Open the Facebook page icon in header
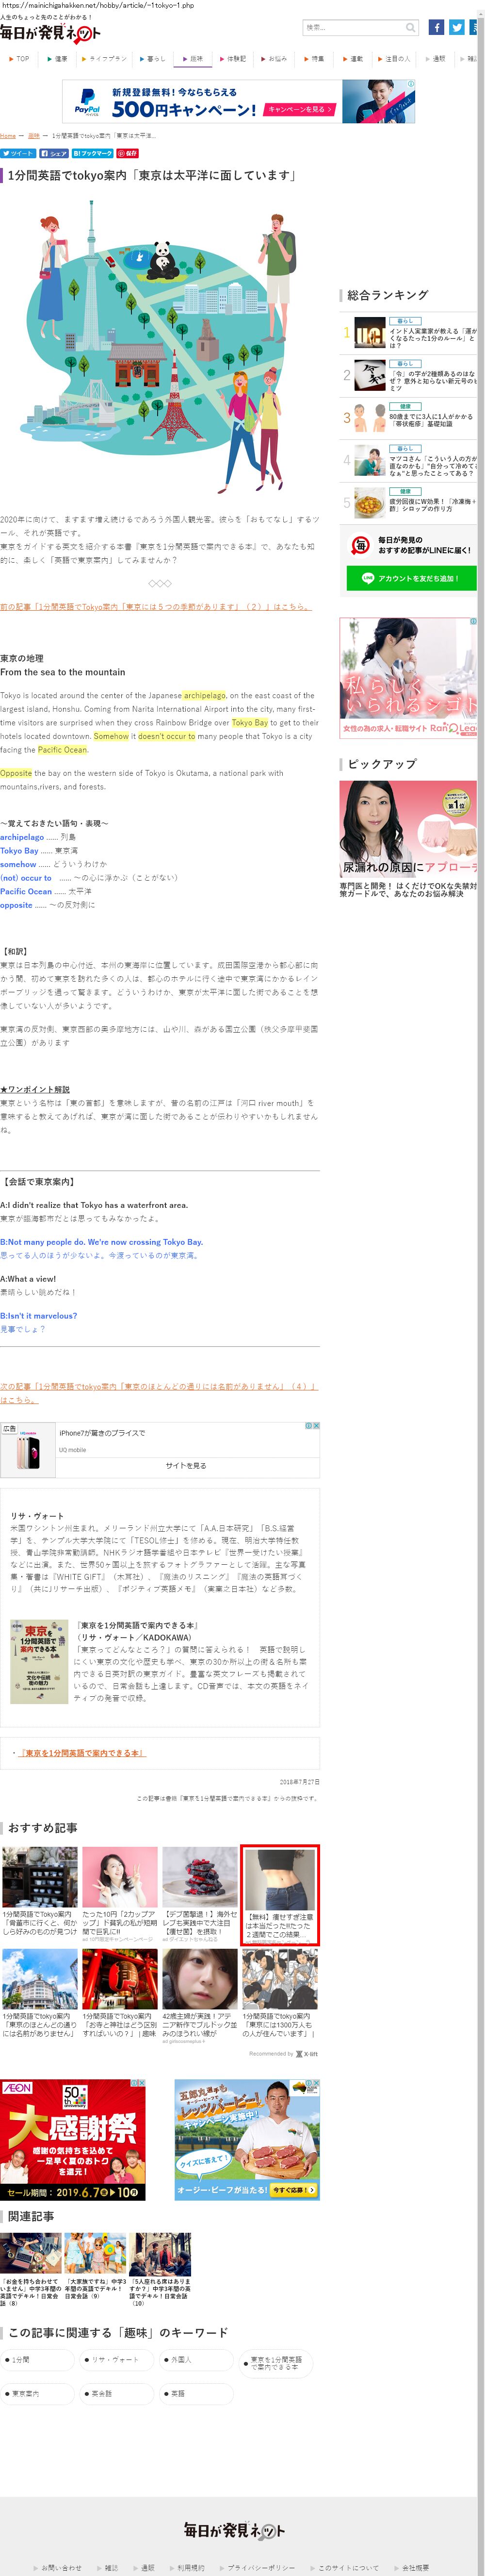The height and width of the screenshot is (2576, 485). pyautogui.click(x=436, y=27)
